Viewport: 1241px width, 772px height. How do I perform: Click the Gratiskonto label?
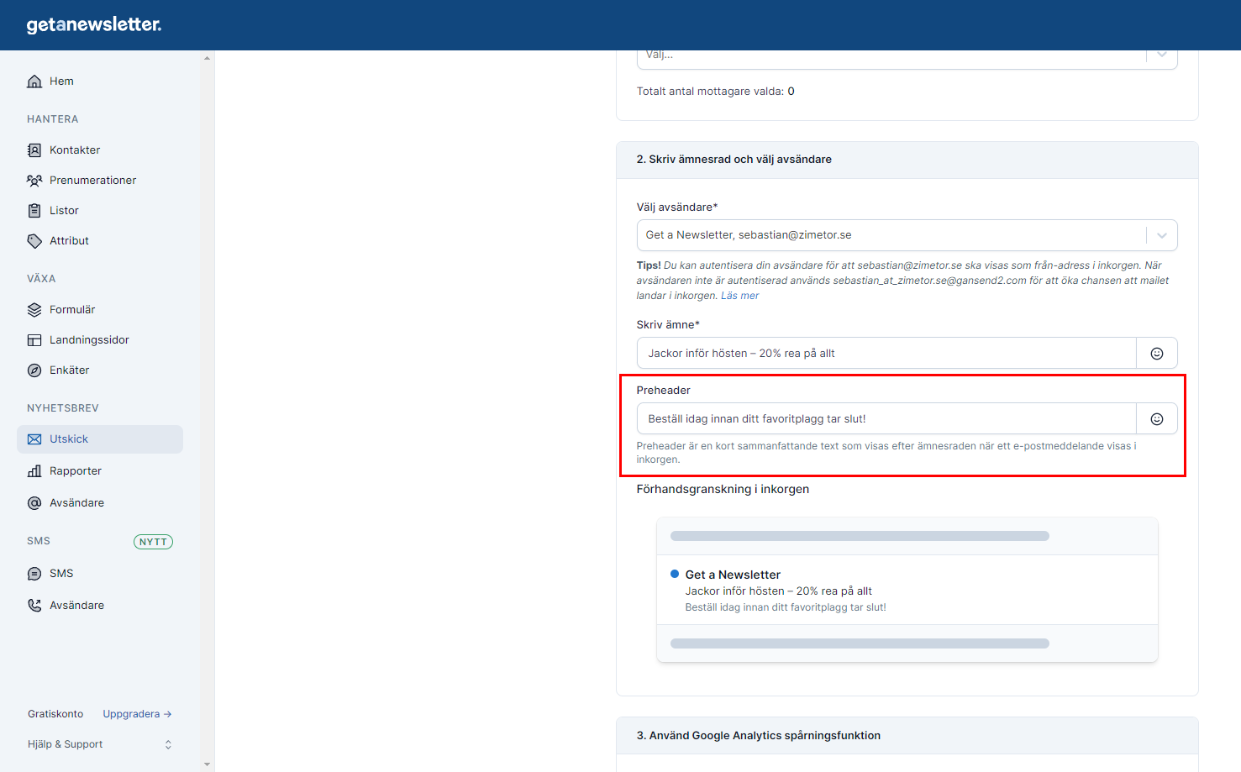click(x=55, y=714)
